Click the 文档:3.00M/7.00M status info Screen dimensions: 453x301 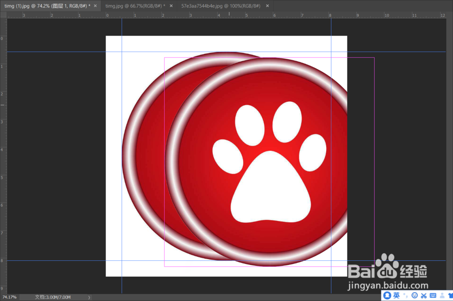pyautogui.click(x=53, y=297)
